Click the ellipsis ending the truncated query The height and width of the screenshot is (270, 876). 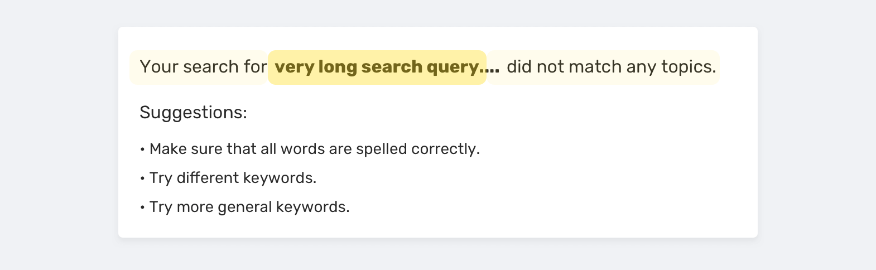pyautogui.click(x=492, y=68)
